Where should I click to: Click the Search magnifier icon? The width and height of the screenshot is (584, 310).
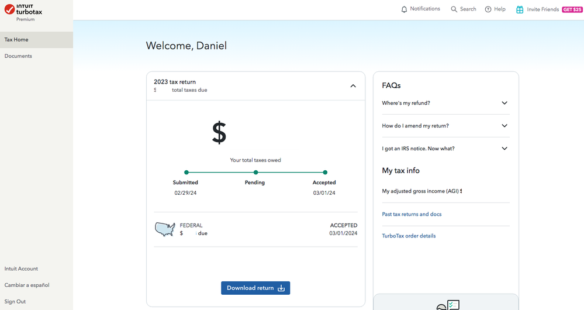coord(454,9)
